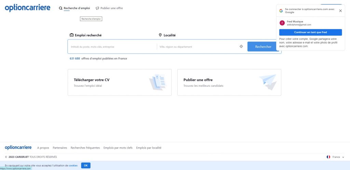The image size is (350, 170).
Task: Click Continuer en tant que fred
Action: pos(310,32)
